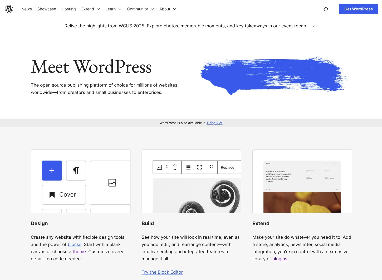382x280 pixels.
Task: Select the alignment icon in the block toolbar
Action: (188, 167)
